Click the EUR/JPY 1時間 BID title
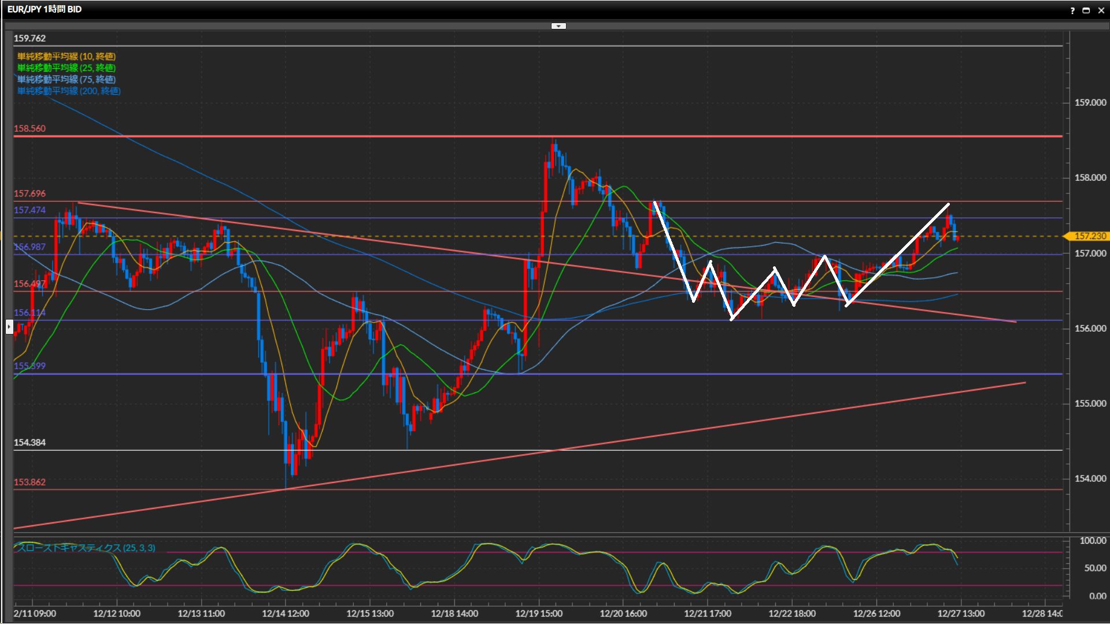1110x624 pixels. (45, 9)
